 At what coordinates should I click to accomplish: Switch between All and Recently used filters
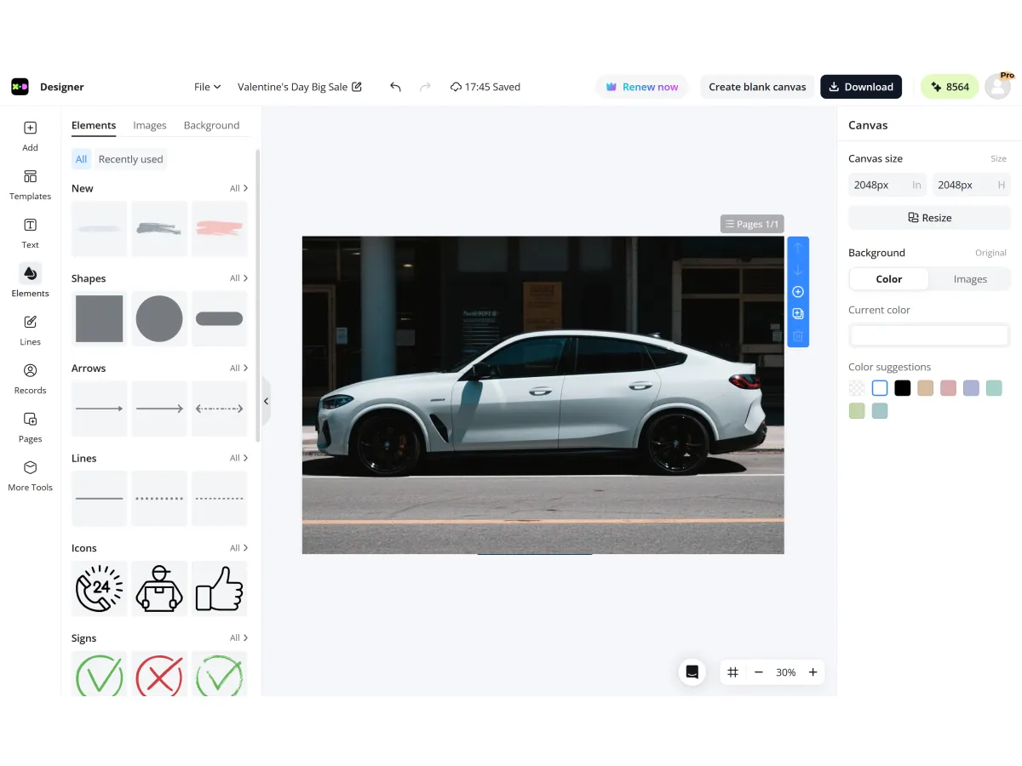[x=130, y=158]
